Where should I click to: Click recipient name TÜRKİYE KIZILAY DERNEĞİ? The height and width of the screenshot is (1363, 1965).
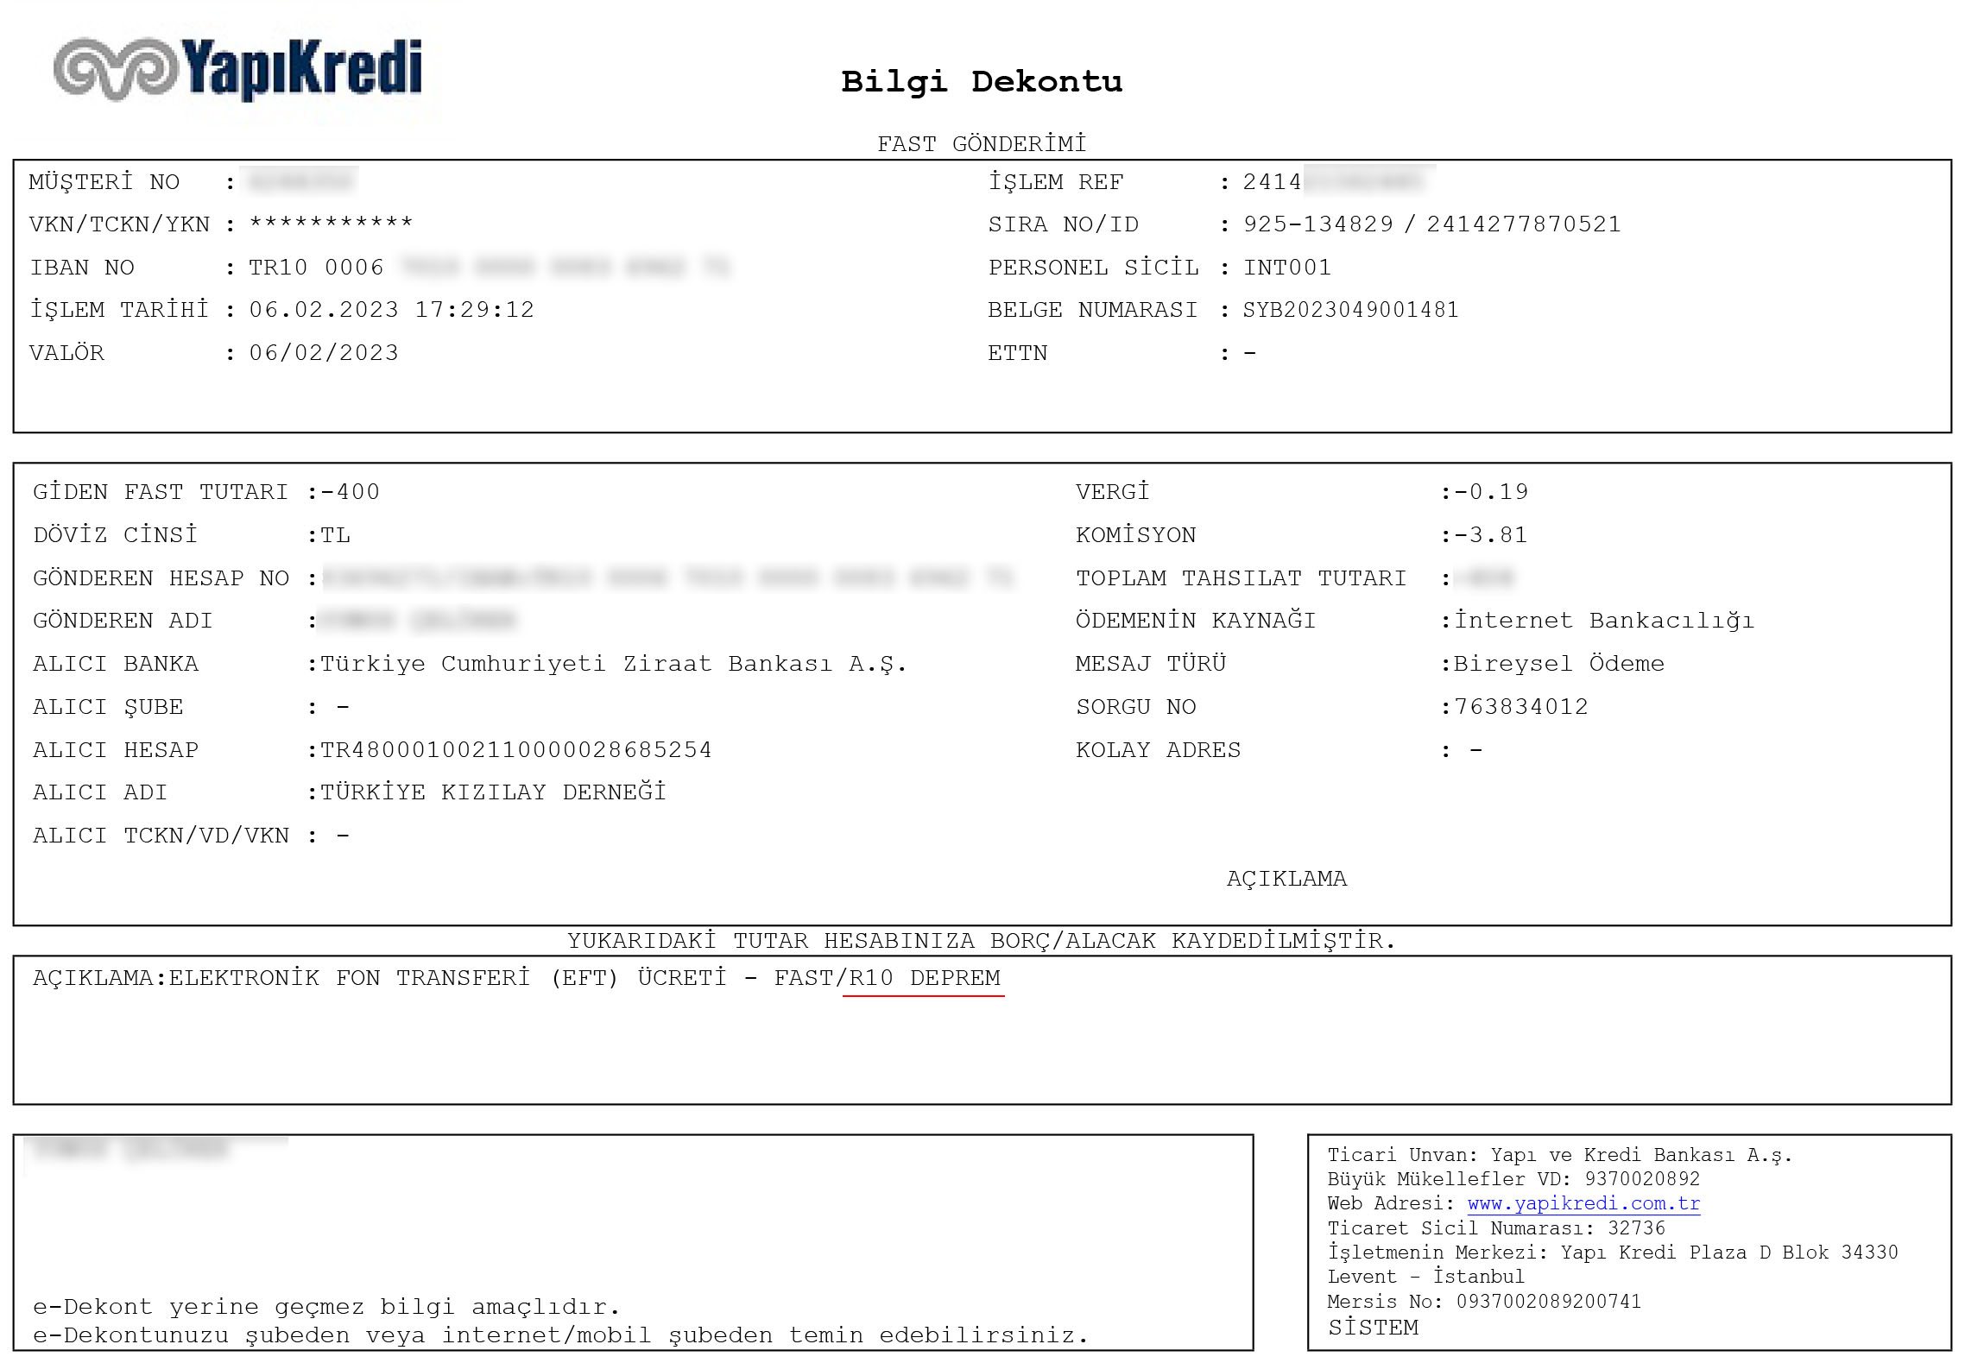click(493, 792)
